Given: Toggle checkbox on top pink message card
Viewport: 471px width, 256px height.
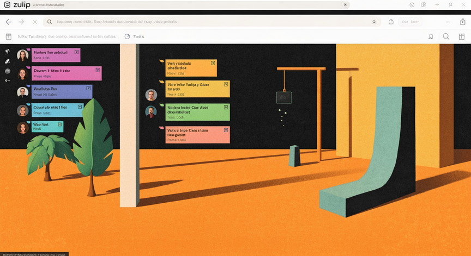Looking at the screenshot, I should tap(77, 52).
